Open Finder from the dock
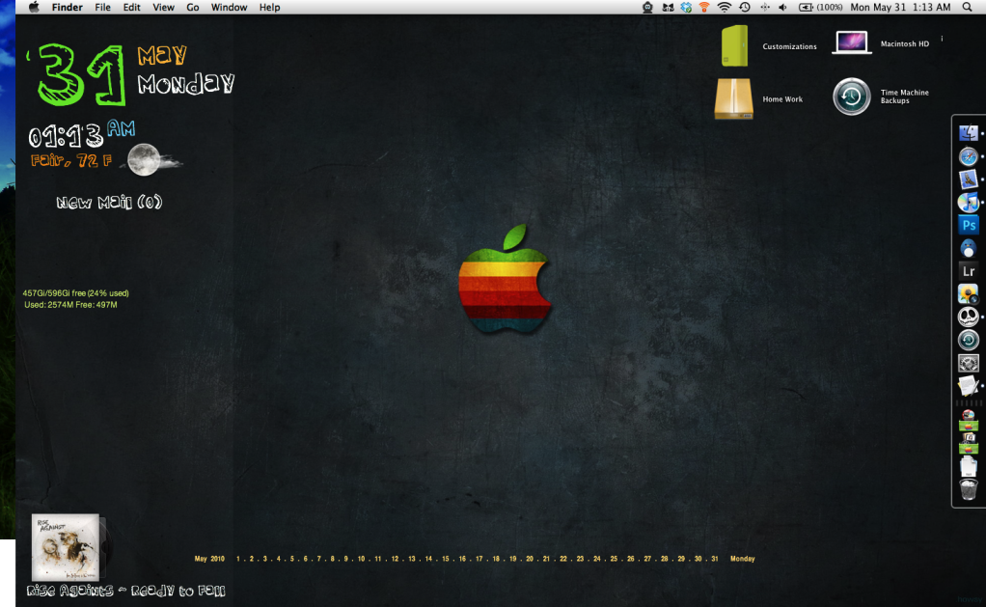 click(x=969, y=133)
